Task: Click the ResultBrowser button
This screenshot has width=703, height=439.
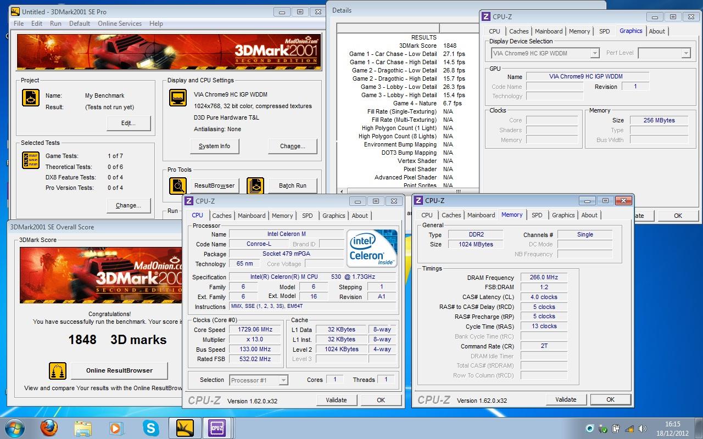Action: [x=214, y=185]
